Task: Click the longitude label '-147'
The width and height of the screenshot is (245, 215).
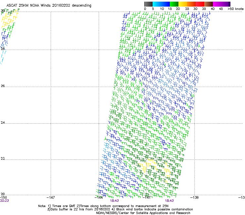Action: [51, 197]
